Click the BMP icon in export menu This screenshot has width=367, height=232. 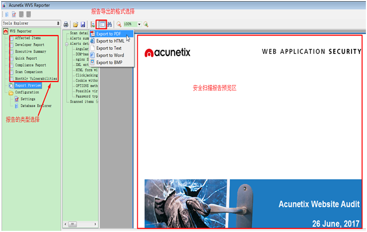pyautogui.click(x=93, y=62)
